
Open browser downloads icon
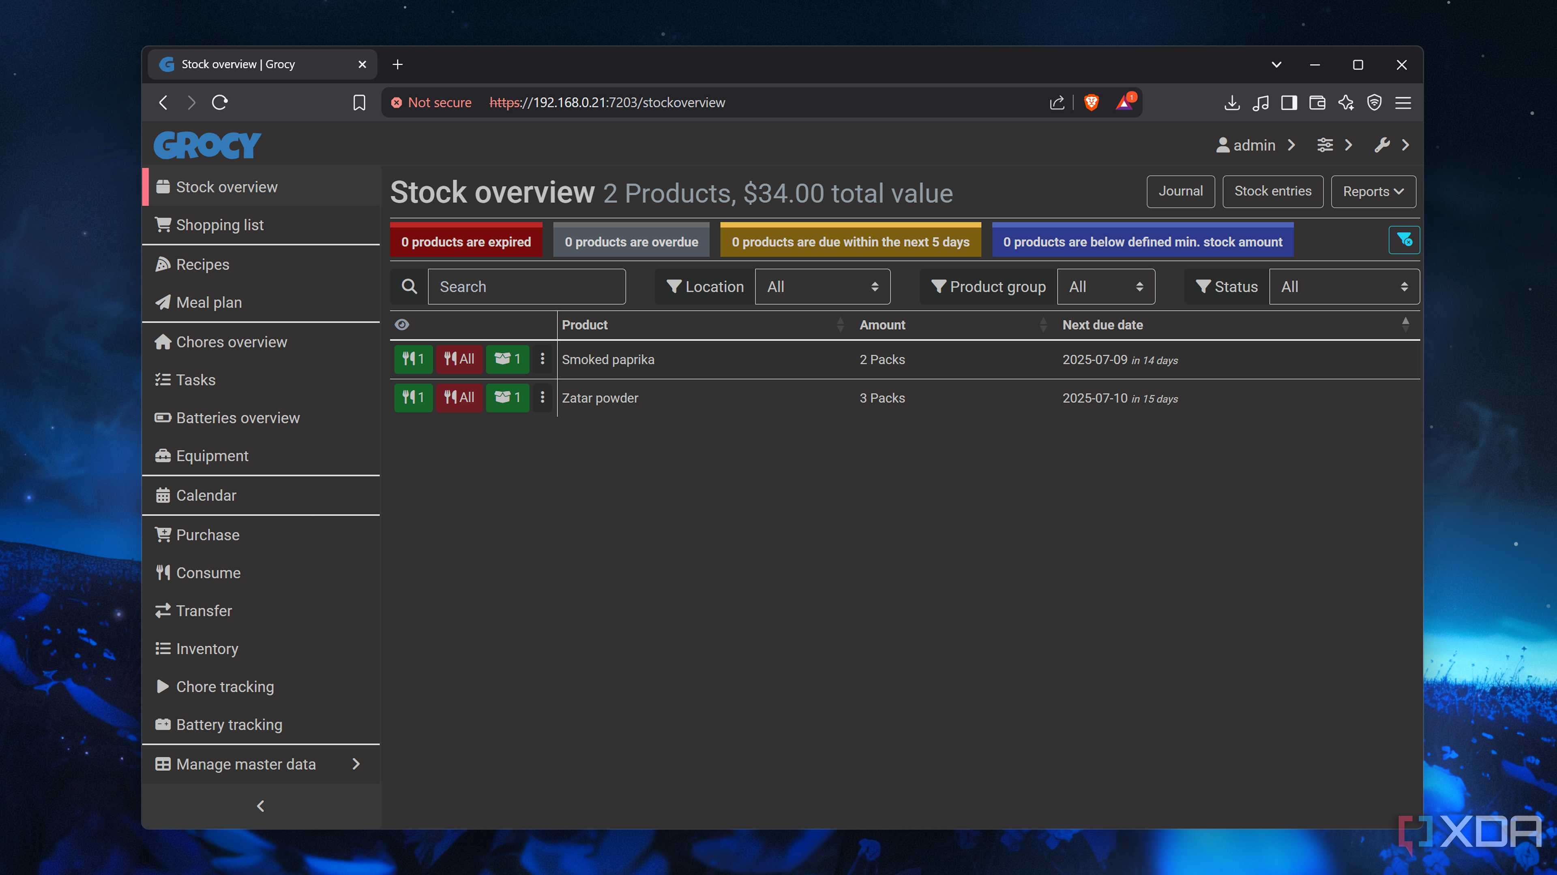1232,102
